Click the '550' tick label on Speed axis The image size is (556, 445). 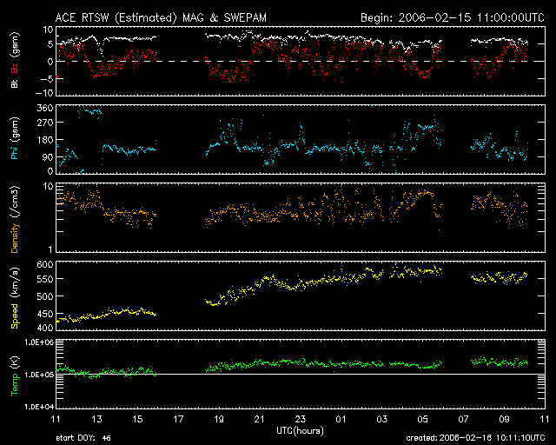tap(45, 279)
